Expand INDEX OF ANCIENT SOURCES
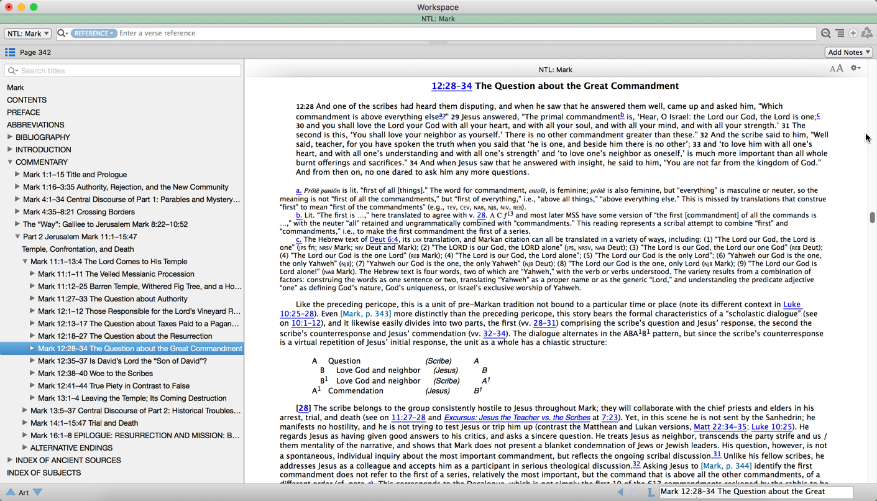The height and width of the screenshot is (501, 877). (x=10, y=460)
